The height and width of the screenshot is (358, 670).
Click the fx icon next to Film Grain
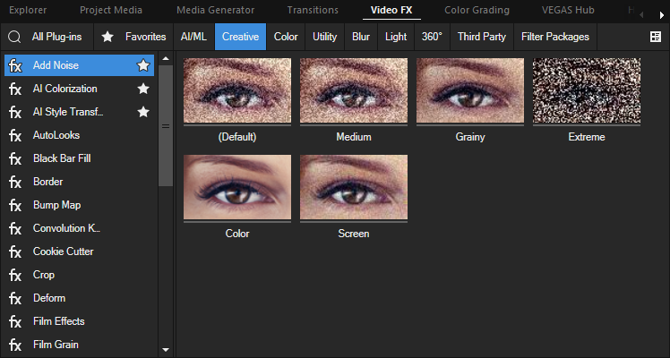click(15, 345)
